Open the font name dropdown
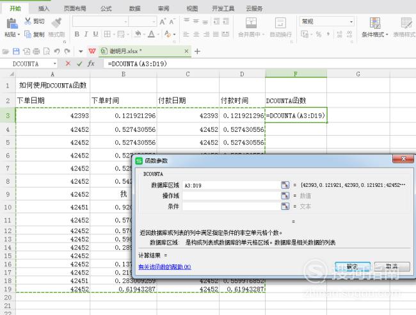The height and width of the screenshot is (315, 416). 125,22
